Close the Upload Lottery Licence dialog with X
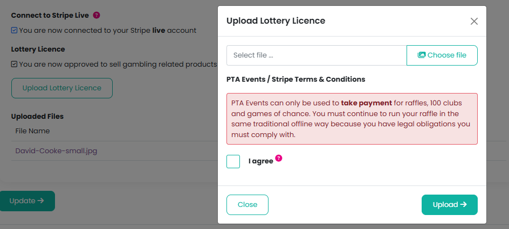 [474, 22]
